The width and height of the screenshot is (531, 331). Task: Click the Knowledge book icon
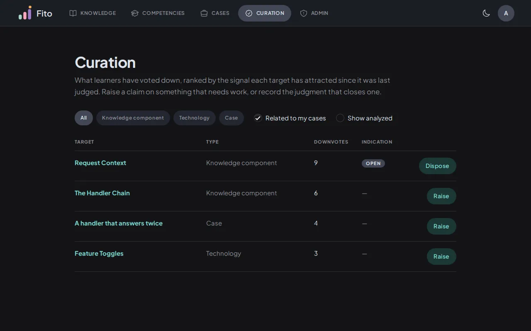73,13
